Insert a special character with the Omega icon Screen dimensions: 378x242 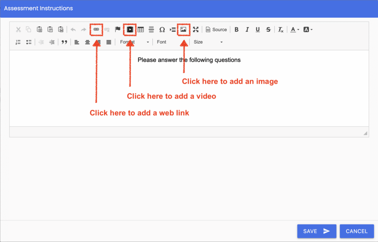point(162,29)
